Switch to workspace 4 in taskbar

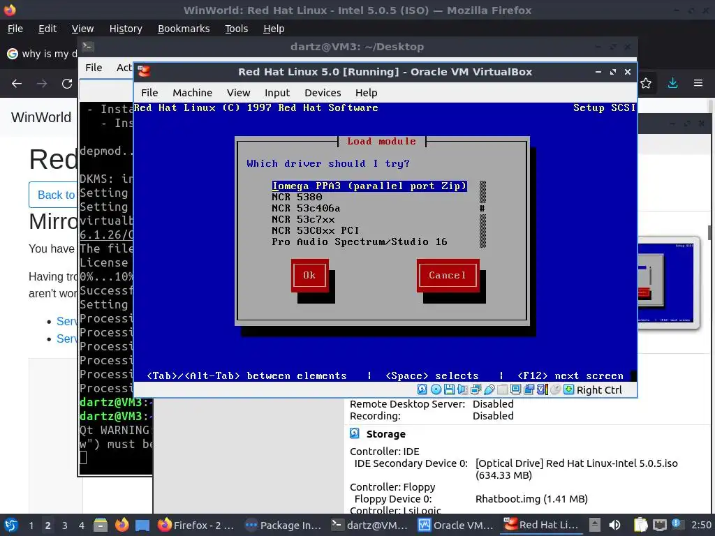(x=81, y=525)
